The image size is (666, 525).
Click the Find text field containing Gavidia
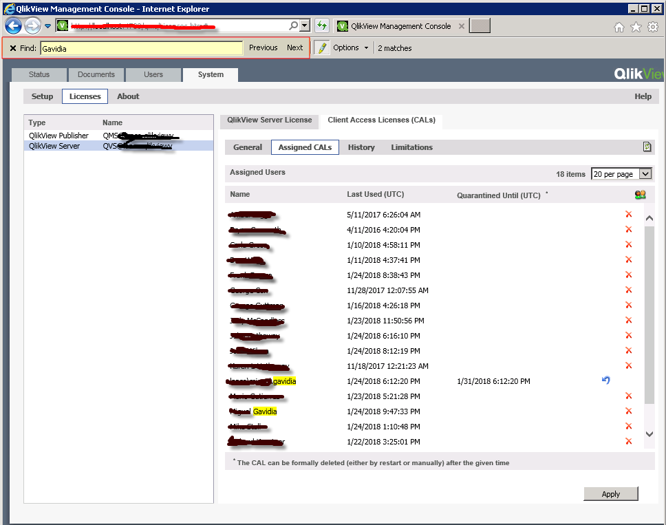142,48
